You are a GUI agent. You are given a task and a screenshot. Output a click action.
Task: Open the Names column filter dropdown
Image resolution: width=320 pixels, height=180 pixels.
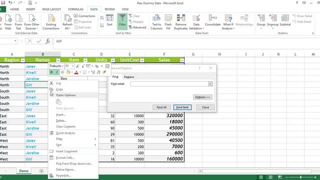pos(58,60)
